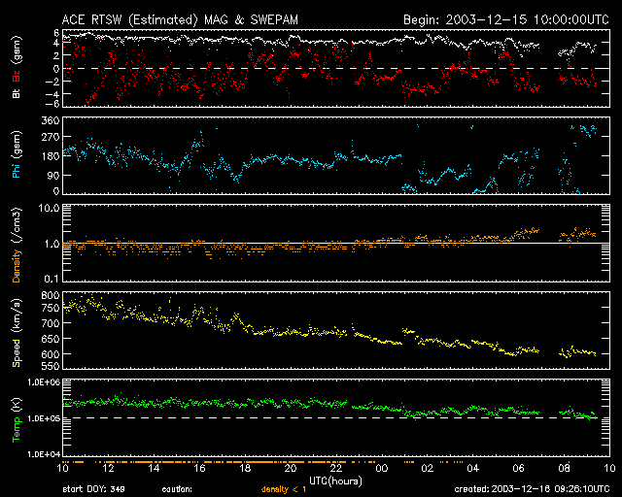Click the '360' tick label on the Phi axis
This screenshot has width=622, height=497.
pyautogui.click(x=51, y=120)
